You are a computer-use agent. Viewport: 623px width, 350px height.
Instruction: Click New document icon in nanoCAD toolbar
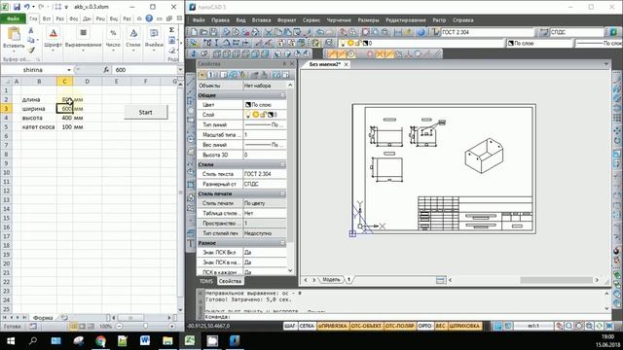194,32
